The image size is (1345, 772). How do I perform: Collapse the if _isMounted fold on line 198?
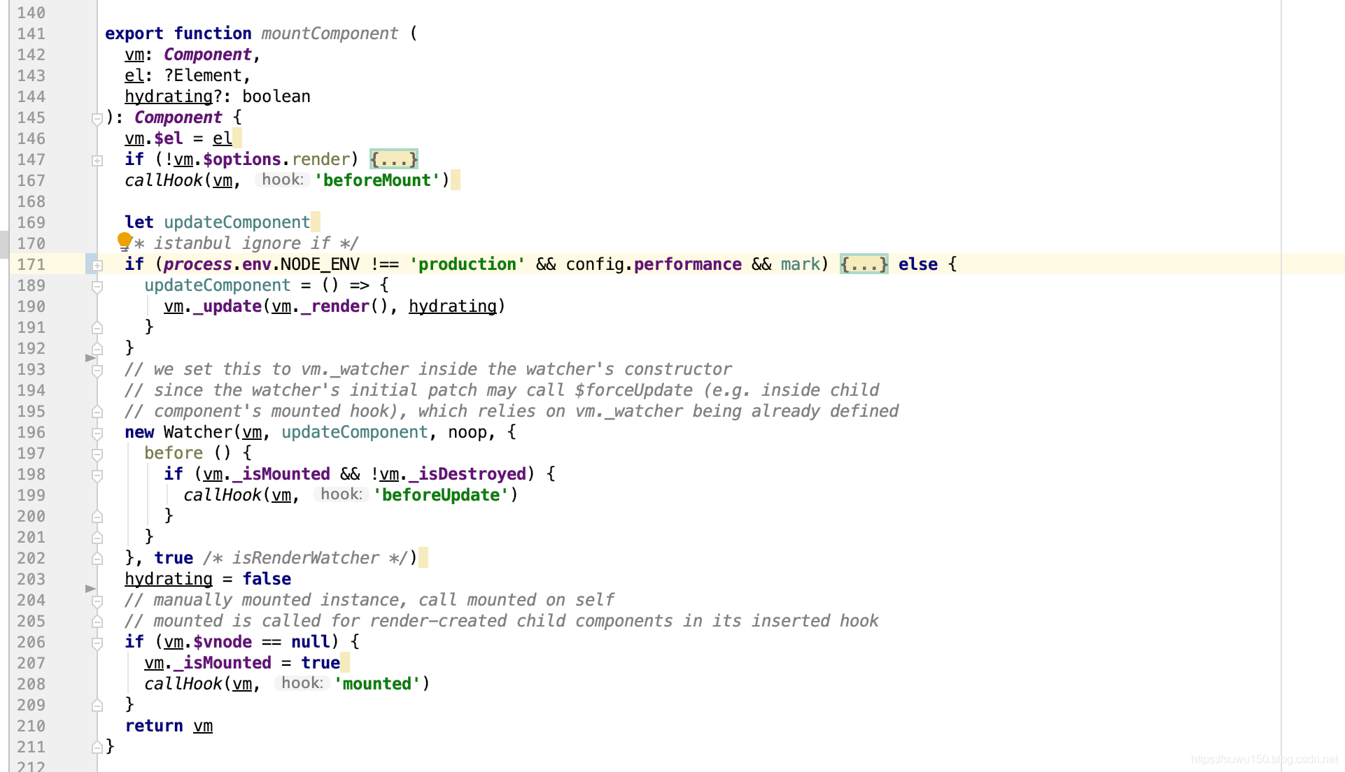point(97,476)
